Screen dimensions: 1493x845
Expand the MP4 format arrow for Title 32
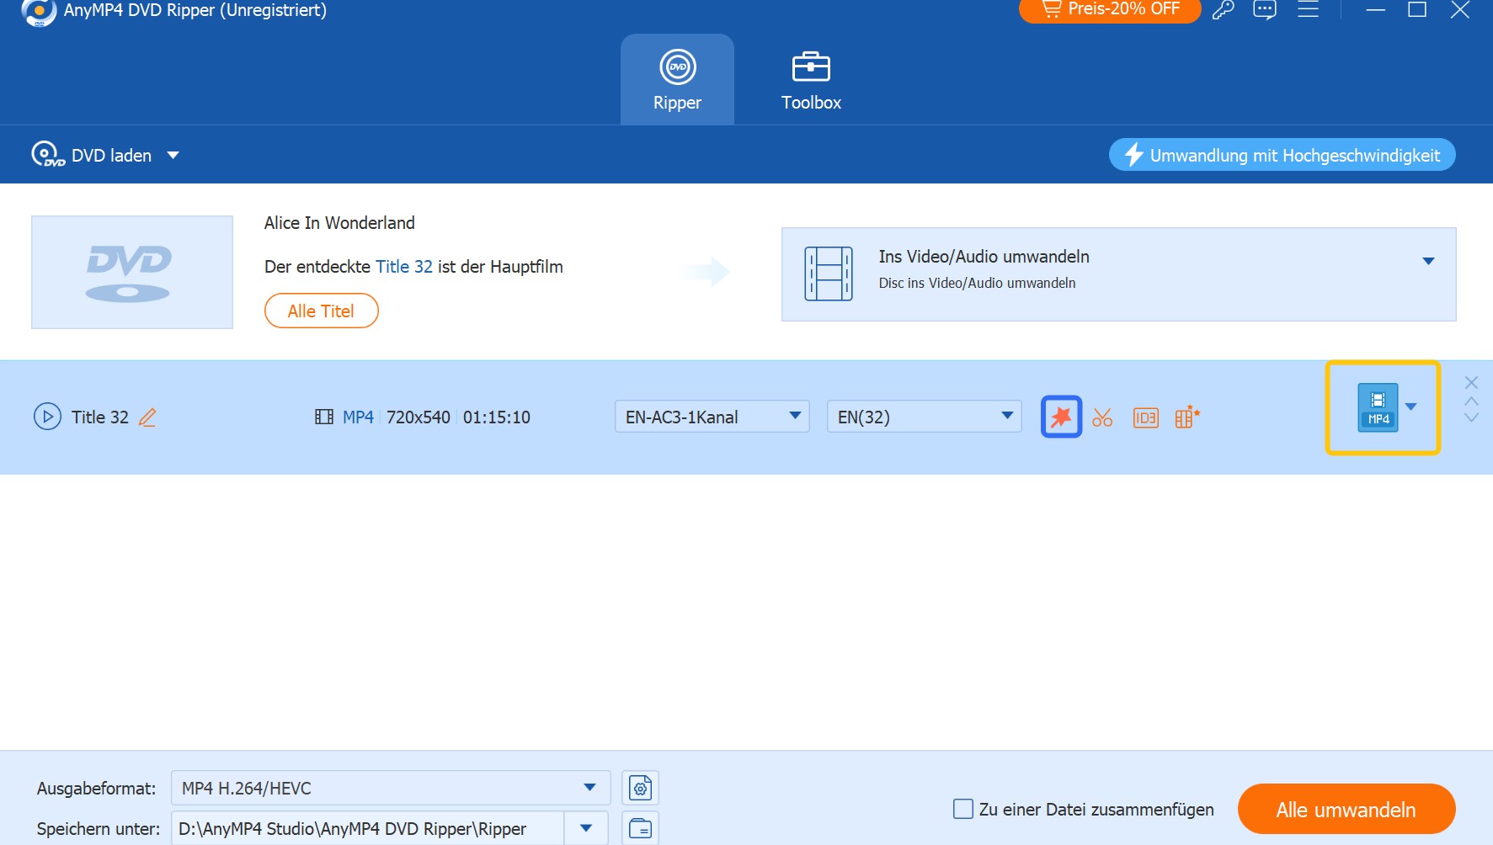pyautogui.click(x=1411, y=407)
